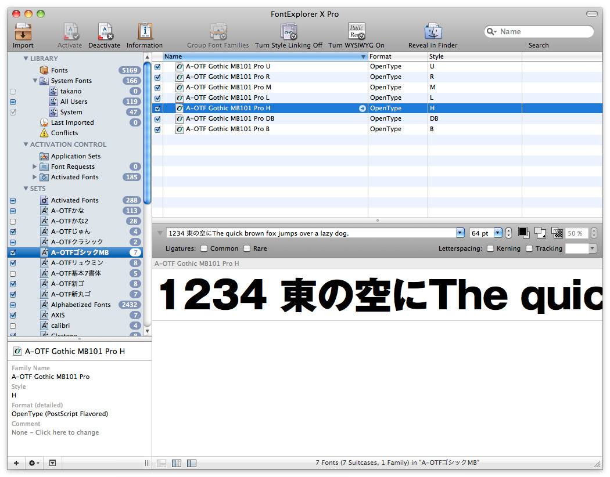
Task: Toggle Common ligatures checkbox
Action: click(204, 248)
